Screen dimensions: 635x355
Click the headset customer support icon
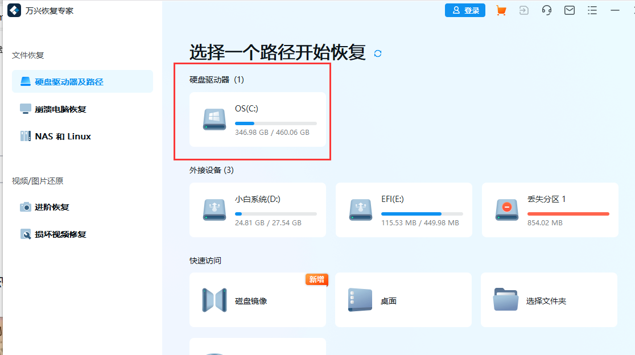[546, 10]
